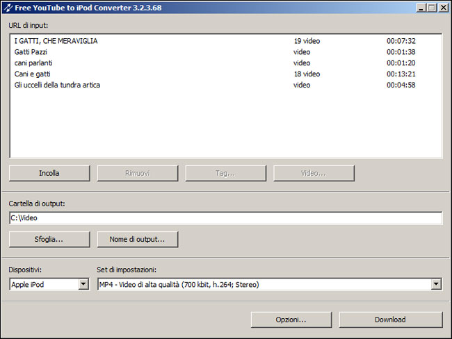
Task: Click the Video... button
Action: (x=313, y=173)
